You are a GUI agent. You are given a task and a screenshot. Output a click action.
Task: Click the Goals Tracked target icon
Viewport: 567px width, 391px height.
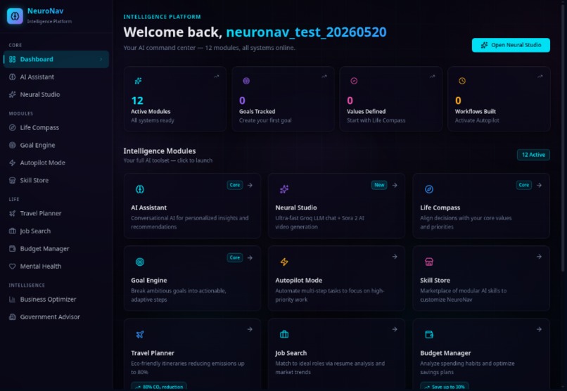coord(246,81)
